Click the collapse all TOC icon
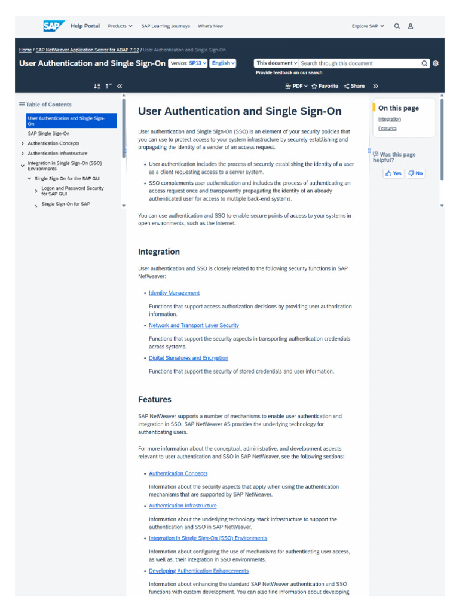The image size is (459, 612). (109, 86)
